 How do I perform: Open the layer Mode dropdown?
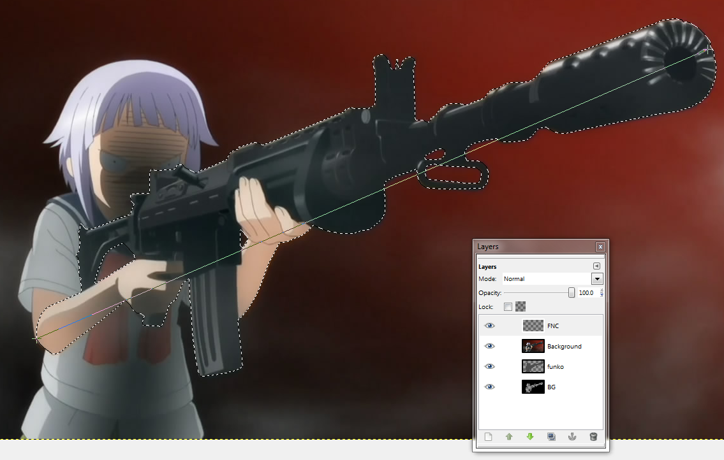pos(597,278)
